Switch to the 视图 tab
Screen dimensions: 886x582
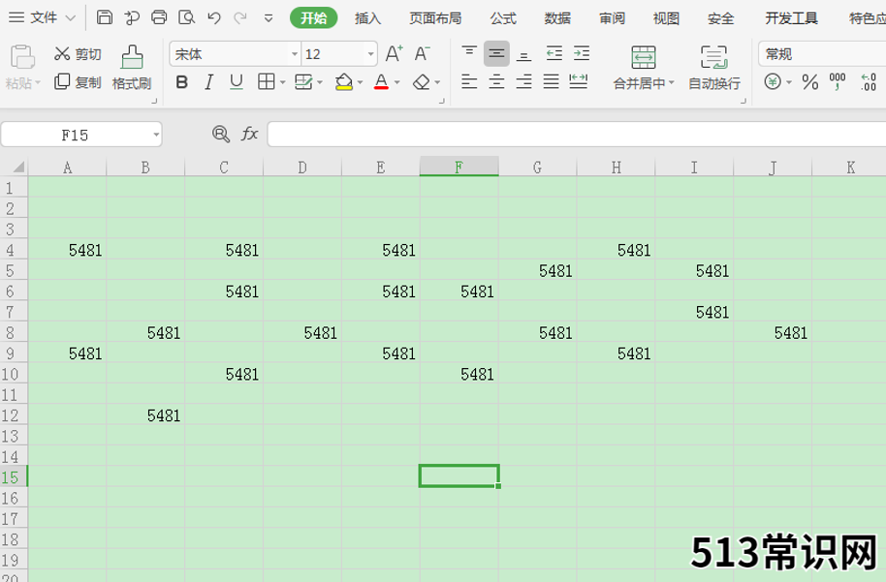point(666,18)
